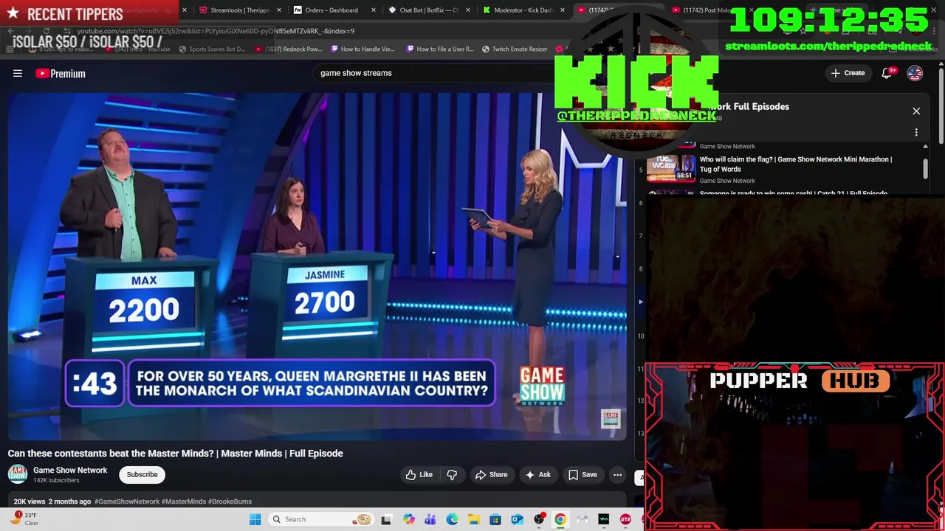This screenshot has width=945, height=531.
Task: Dislike the video with thumbs down
Action: point(452,475)
